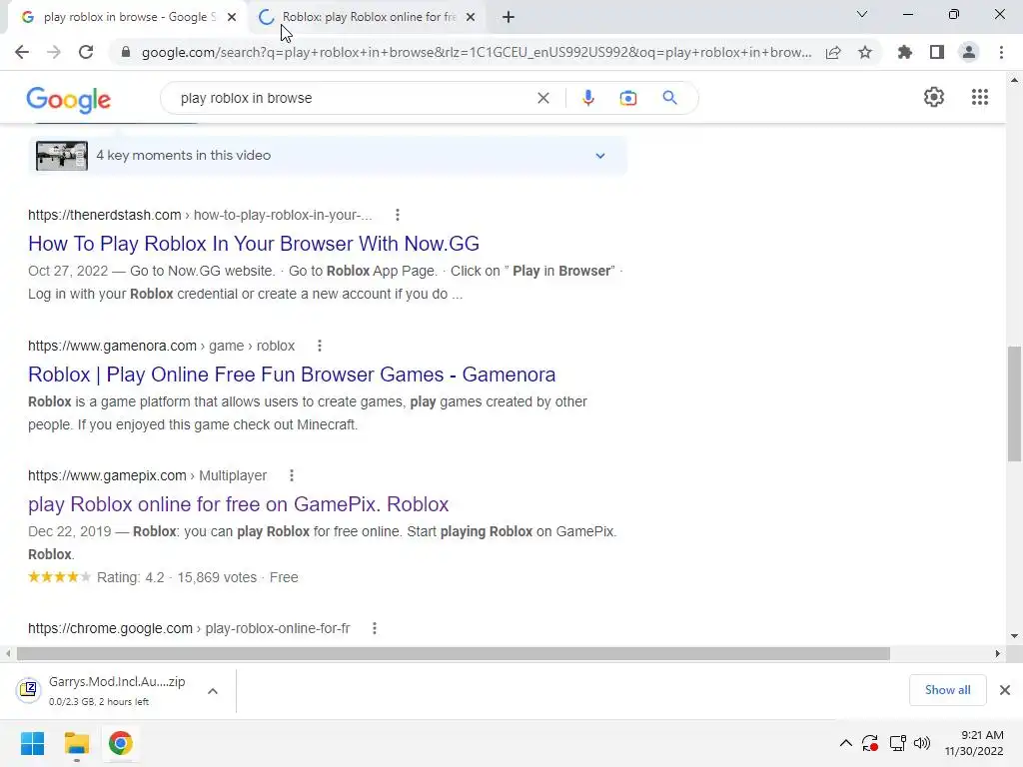
Task: Open File Explorer from the taskbar
Action: 76,743
